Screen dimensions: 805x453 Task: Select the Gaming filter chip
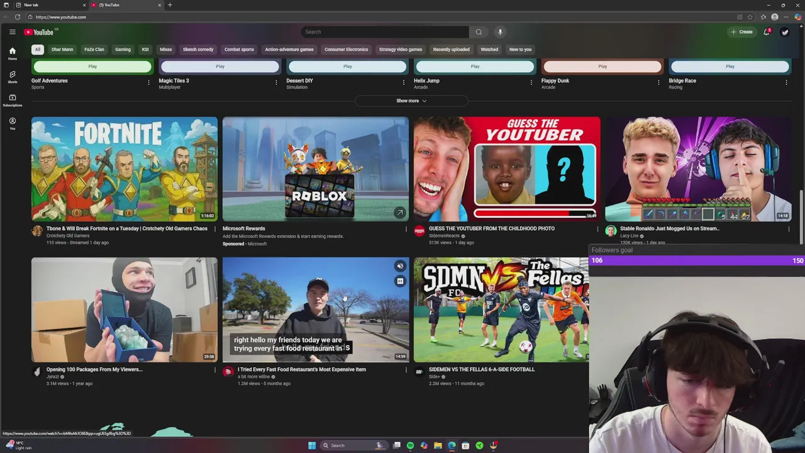coord(123,50)
